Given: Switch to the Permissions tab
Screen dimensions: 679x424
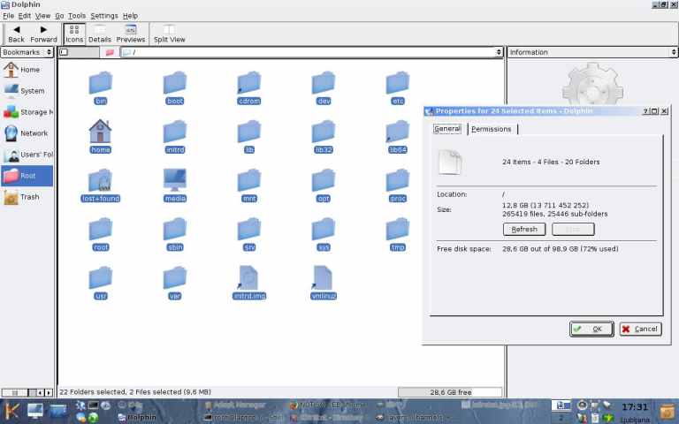Looking at the screenshot, I should [x=492, y=129].
